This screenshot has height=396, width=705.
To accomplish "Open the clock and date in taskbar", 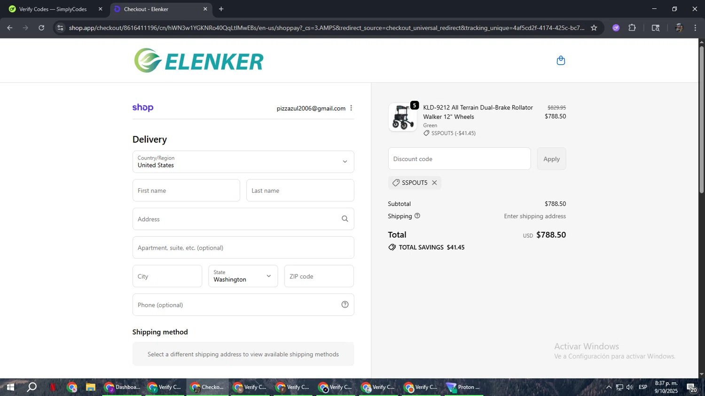I will point(666,387).
